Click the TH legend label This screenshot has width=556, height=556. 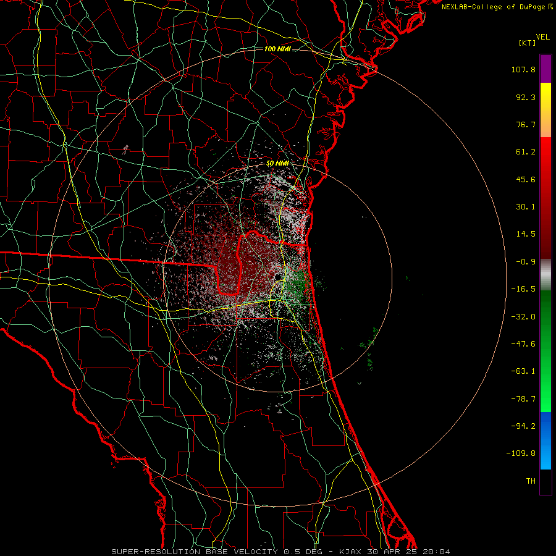pos(531,481)
